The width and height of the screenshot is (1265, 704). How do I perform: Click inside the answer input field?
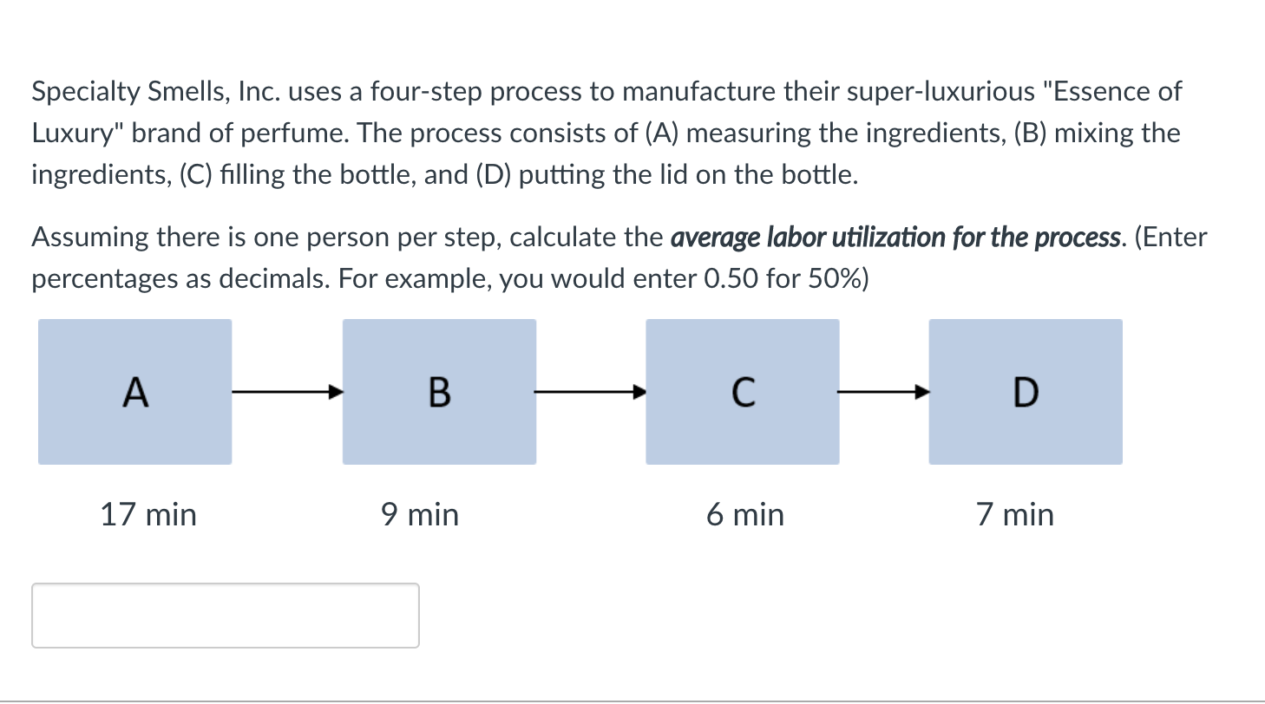coord(225,615)
